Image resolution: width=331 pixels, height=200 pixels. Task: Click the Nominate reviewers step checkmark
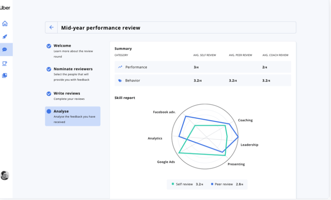pos(49,69)
